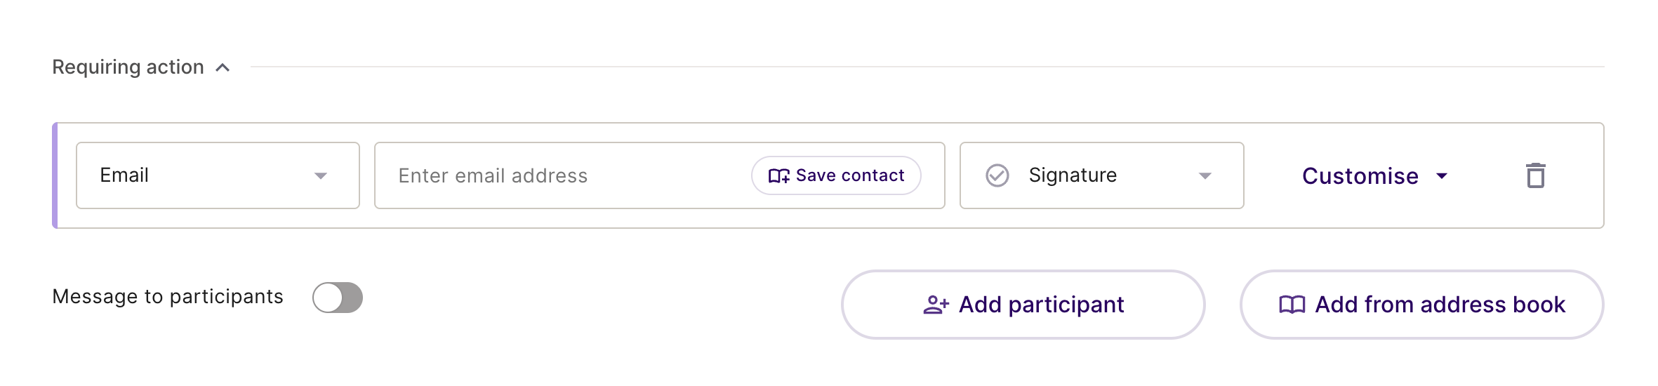Open the Customise options menu
The image size is (1658, 386).
coord(1374,175)
